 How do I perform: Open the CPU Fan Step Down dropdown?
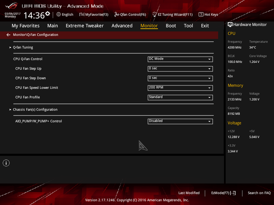tap(180, 78)
